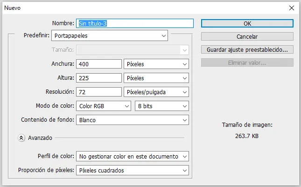Open Contenido de fondo Blanco dropdown

[x=133, y=120]
